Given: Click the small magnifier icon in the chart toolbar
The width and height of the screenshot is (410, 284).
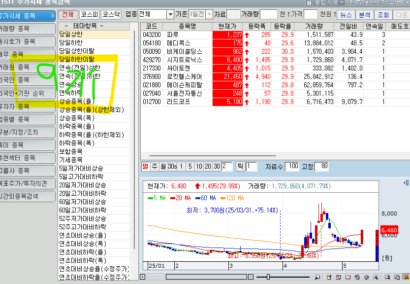Looking at the screenshot, I should click(376, 277).
